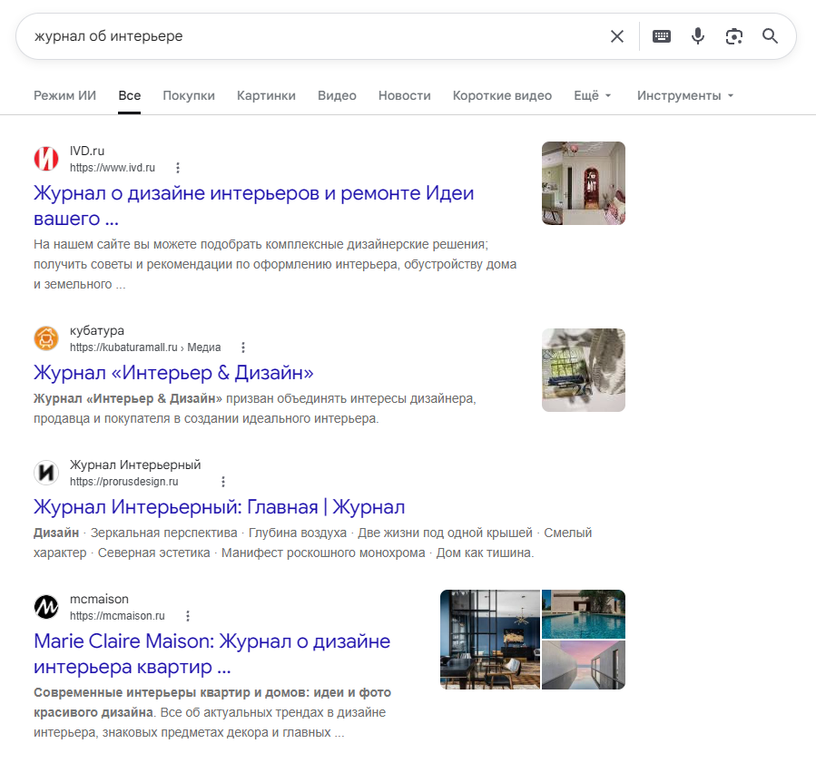Click Дом как тишина snippet text
Image resolution: width=816 pixels, height=763 pixels.
[484, 553]
